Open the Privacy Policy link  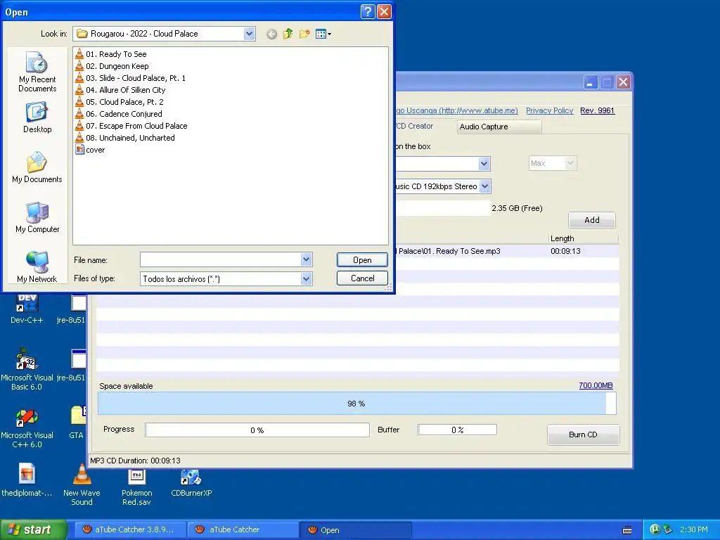(549, 110)
